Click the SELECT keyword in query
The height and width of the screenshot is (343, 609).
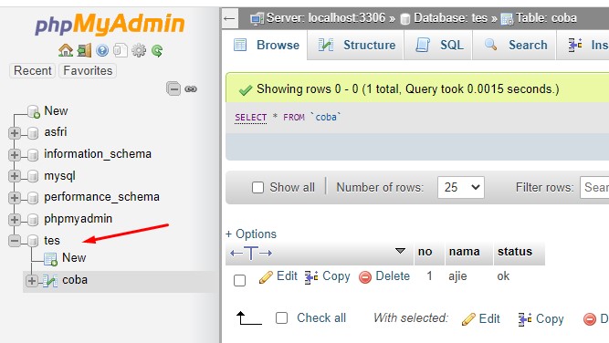click(x=251, y=117)
